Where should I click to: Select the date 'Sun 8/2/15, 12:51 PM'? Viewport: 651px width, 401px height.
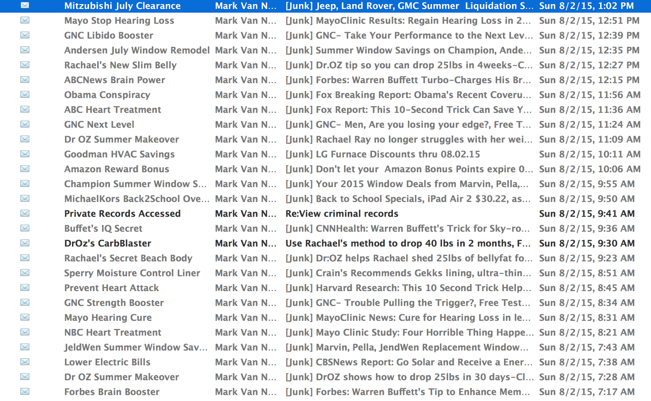click(590, 21)
